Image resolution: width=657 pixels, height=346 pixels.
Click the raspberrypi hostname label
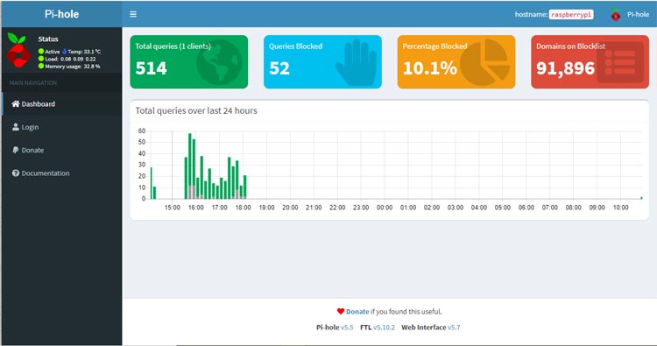571,14
